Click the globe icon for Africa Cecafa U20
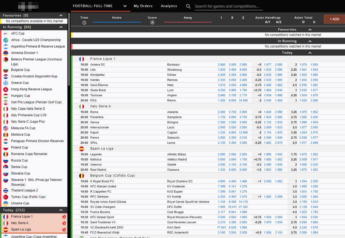 [x=6, y=40]
